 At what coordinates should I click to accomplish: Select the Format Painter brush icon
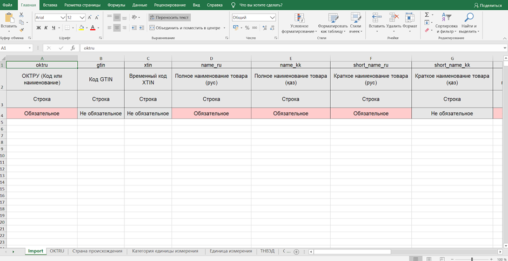tap(22, 30)
